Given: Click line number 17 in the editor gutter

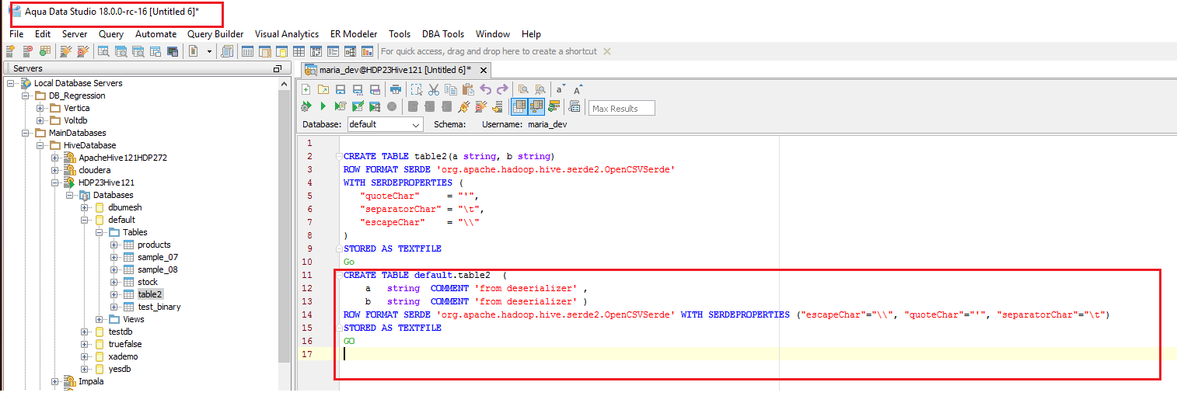Looking at the screenshot, I should 309,354.
